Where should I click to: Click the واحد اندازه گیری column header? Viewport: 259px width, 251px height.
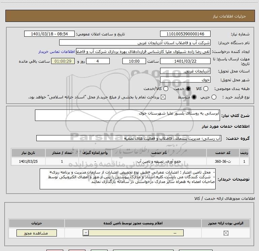tap(95, 153)
